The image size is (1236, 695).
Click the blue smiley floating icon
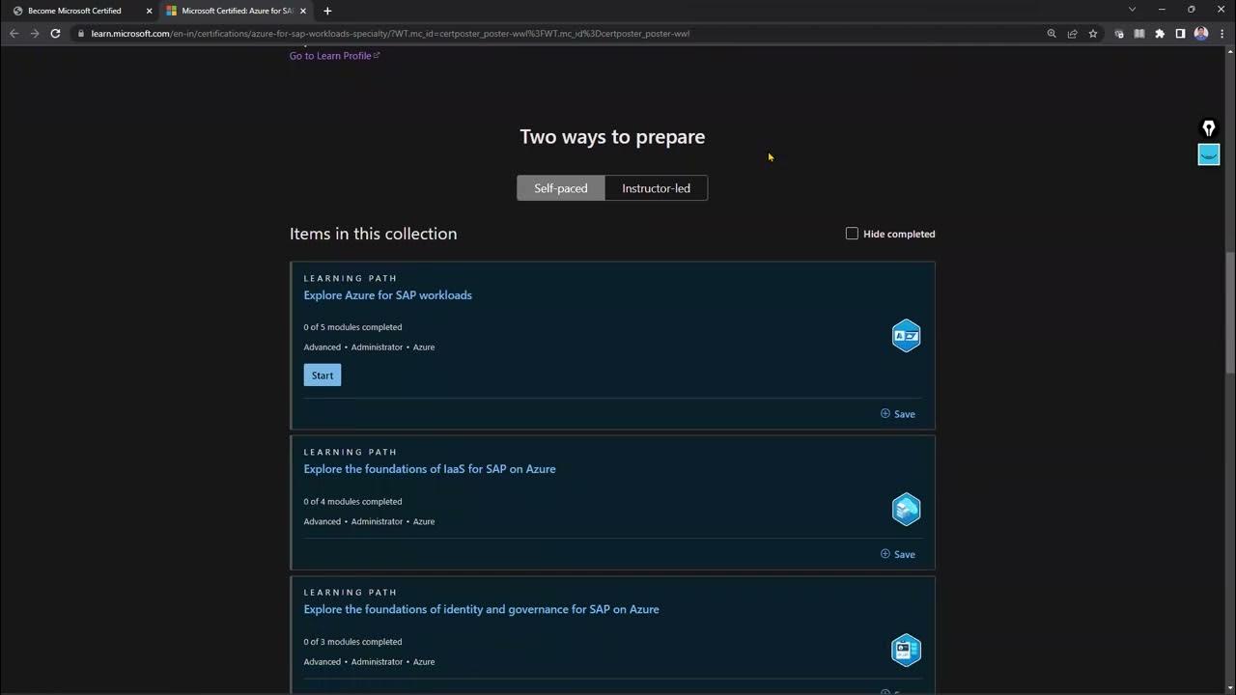click(1209, 154)
